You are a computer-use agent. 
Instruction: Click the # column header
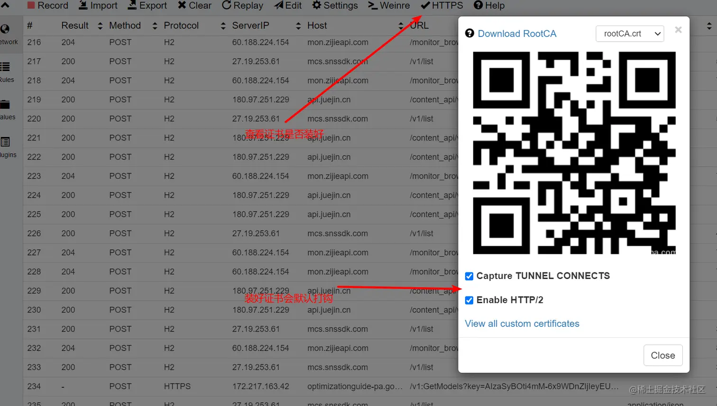coord(30,26)
